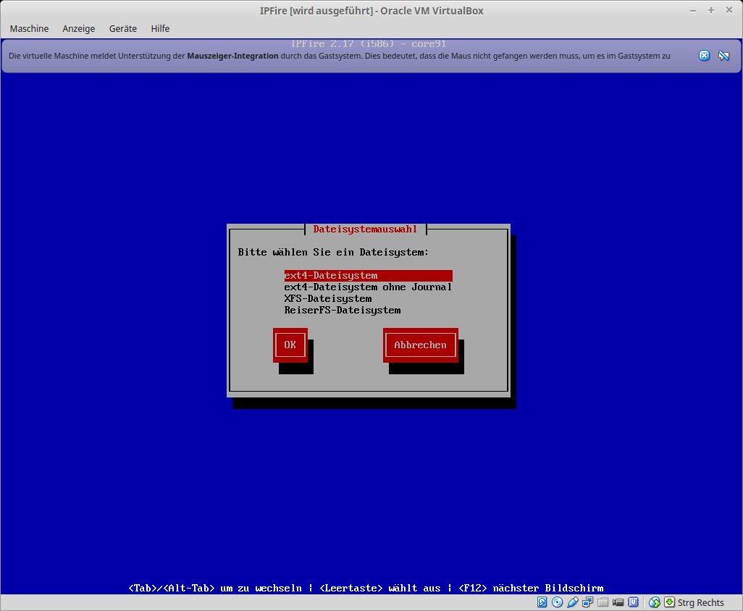Close the VirtualBox window
The width and height of the screenshot is (743, 611).
click(729, 10)
